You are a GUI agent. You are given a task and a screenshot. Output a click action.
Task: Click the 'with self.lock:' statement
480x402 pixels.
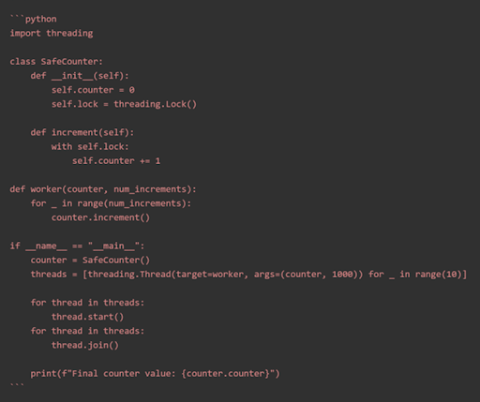click(90, 146)
